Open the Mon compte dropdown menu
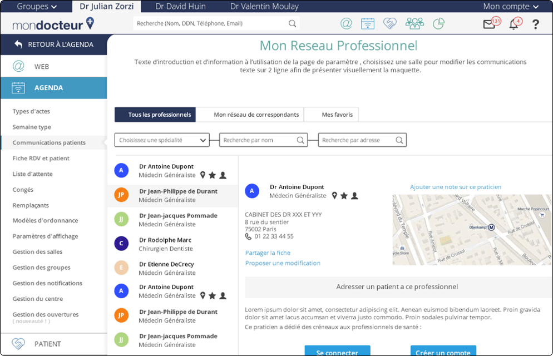The height and width of the screenshot is (356, 553). (510, 7)
